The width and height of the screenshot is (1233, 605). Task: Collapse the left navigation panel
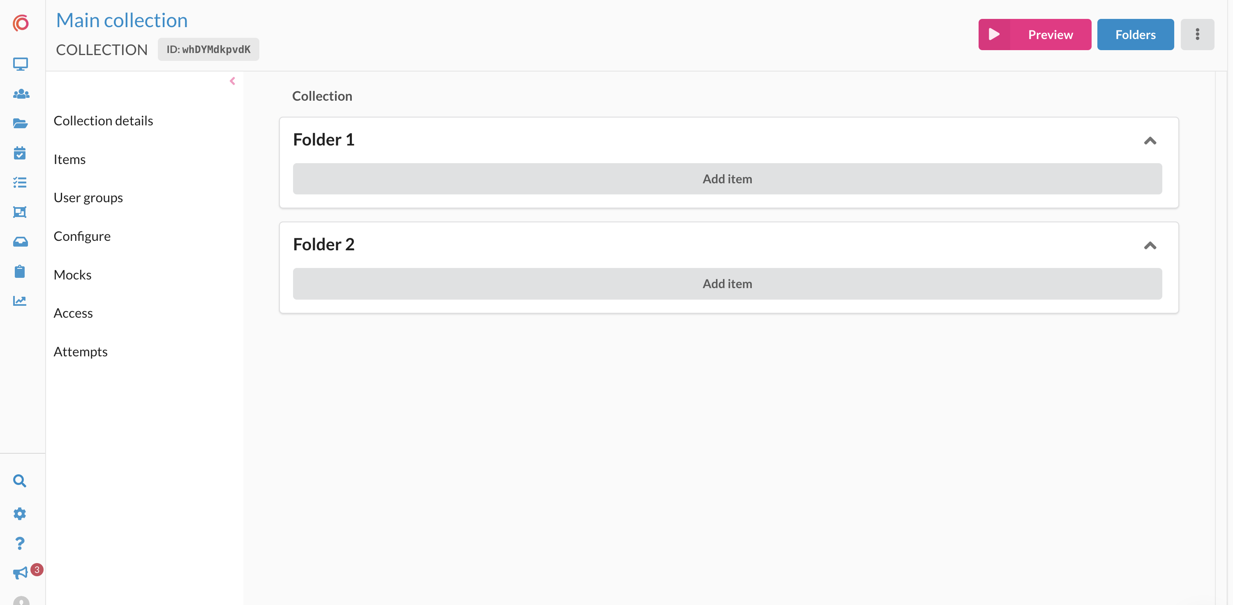coord(232,81)
